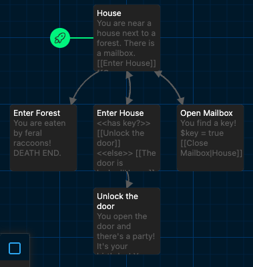Click the "[[Close Mailbox|House]]" text

[211, 148]
